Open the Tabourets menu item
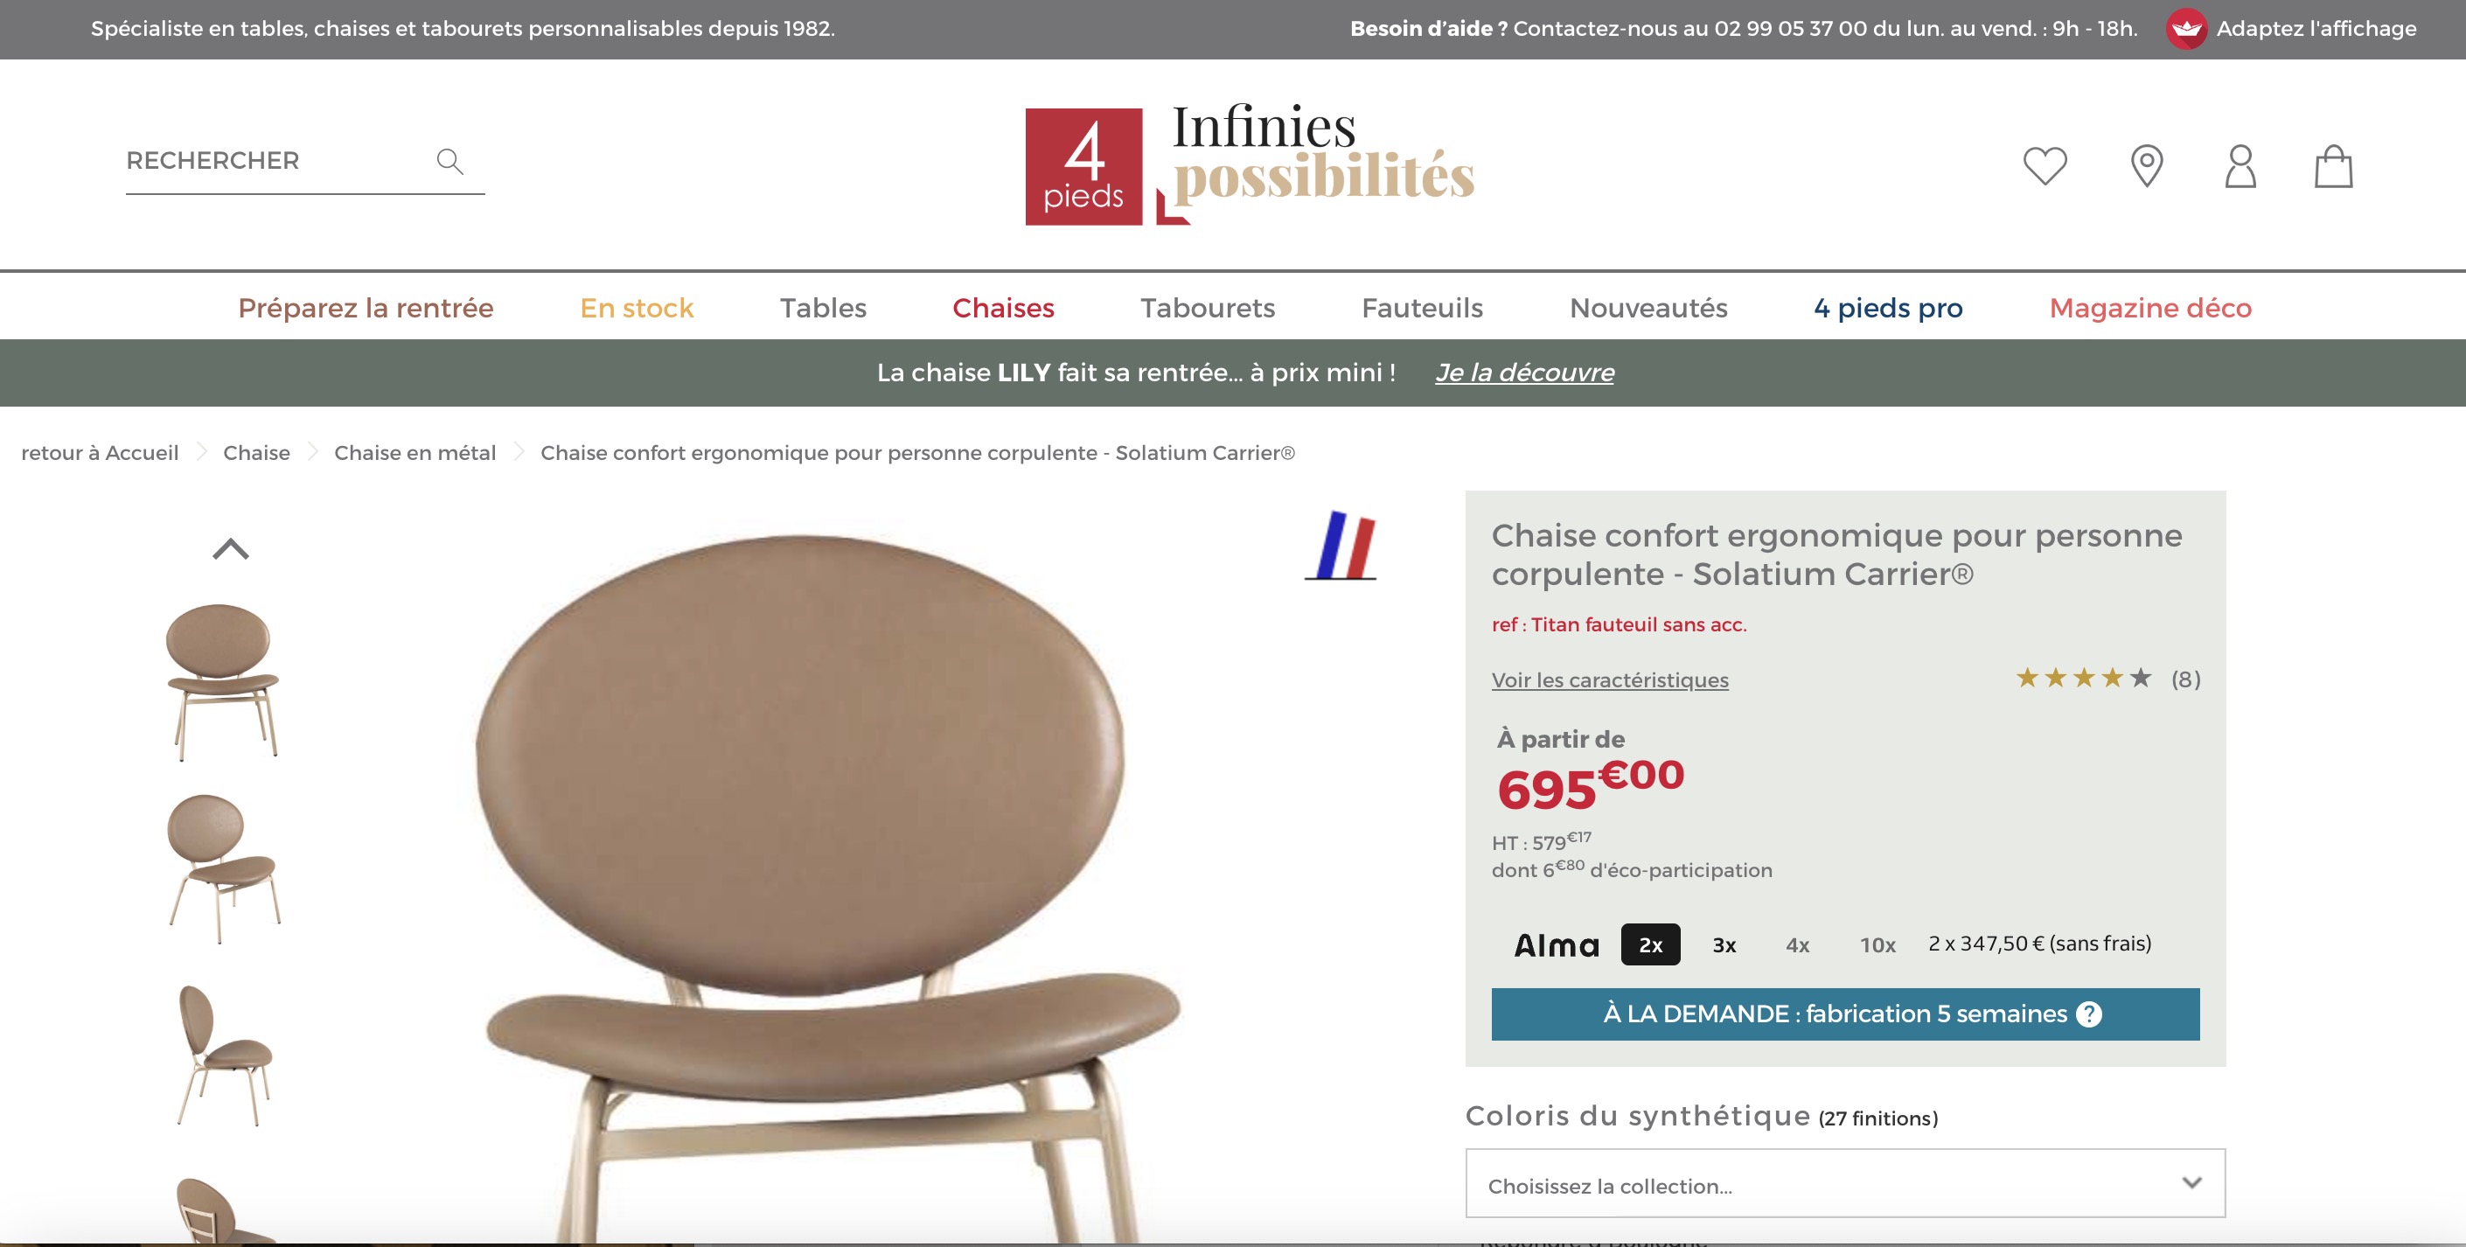This screenshot has width=2466, height=1247. (1207, 308)
